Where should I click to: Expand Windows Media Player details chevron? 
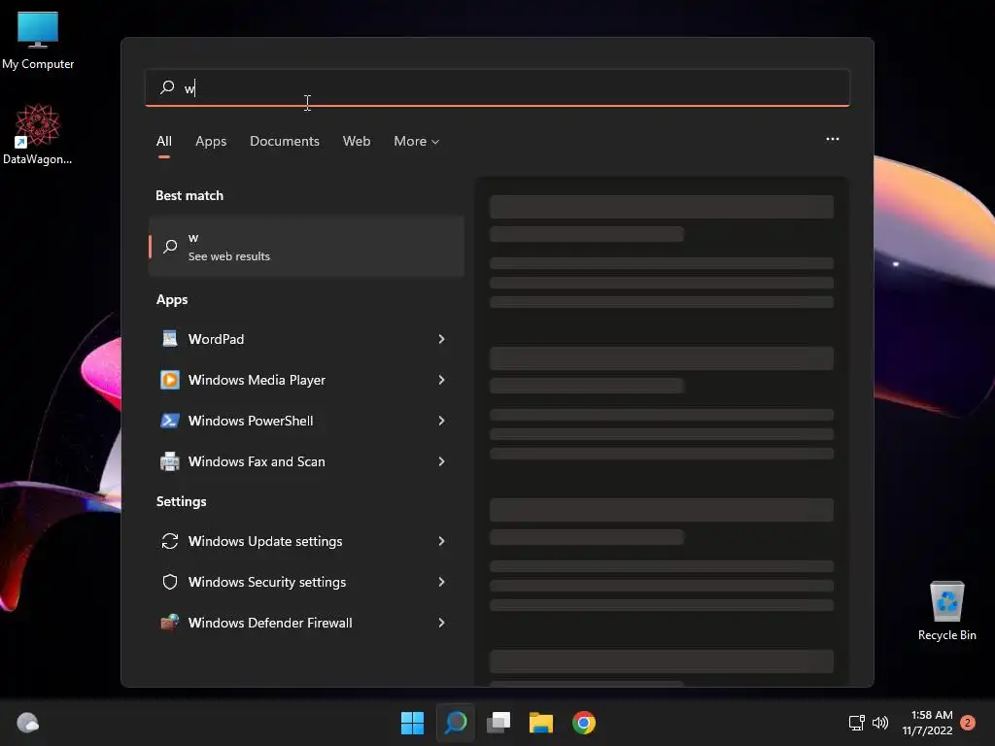[x=442, y=380]
